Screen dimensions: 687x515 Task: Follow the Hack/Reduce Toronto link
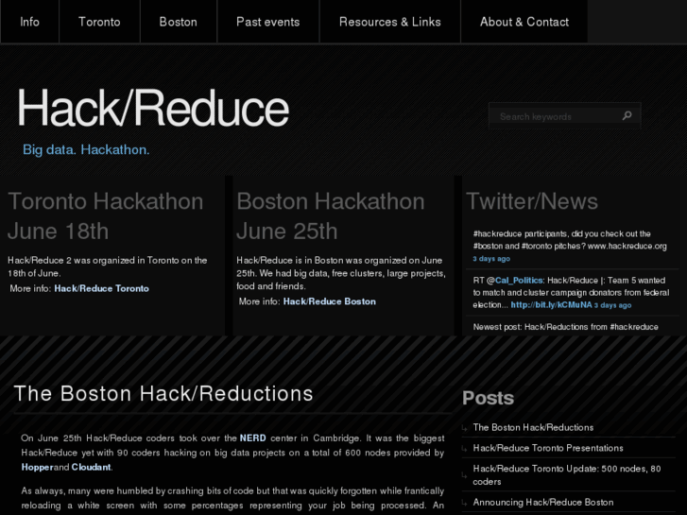click(102, 288)
